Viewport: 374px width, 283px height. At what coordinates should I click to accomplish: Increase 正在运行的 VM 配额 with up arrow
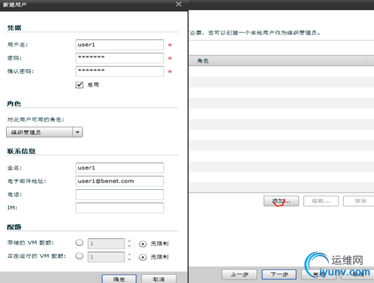(129, 255)
